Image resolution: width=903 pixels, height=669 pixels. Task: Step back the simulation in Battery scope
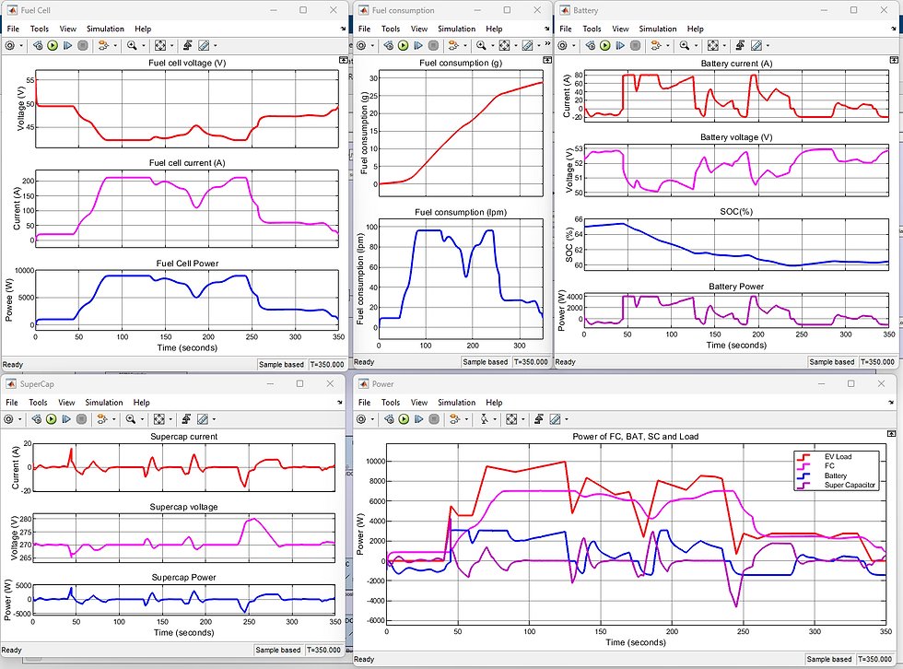tap(589, 46)
